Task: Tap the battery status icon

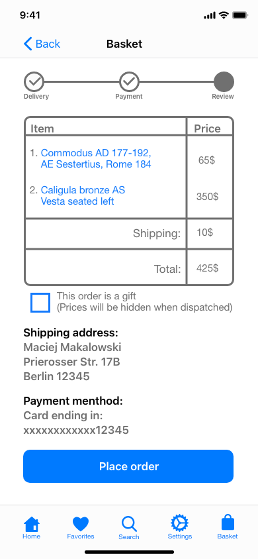Action: pyautogui.click(x=240, y=15)
